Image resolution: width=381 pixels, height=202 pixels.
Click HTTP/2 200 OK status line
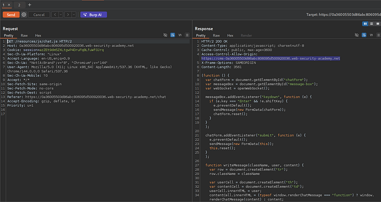pos(214,41)
